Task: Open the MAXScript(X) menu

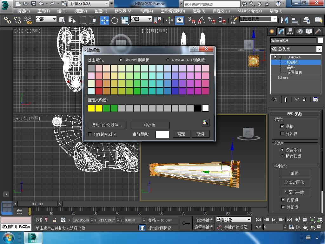Action: [249, 11]
